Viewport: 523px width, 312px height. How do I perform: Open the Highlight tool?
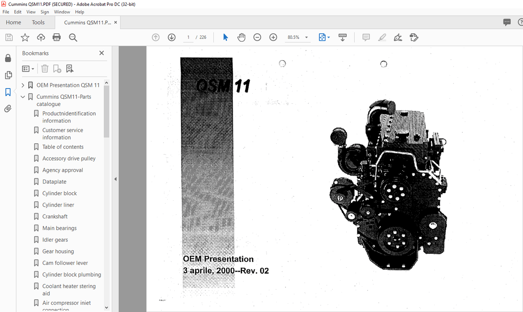click(382, 37)
